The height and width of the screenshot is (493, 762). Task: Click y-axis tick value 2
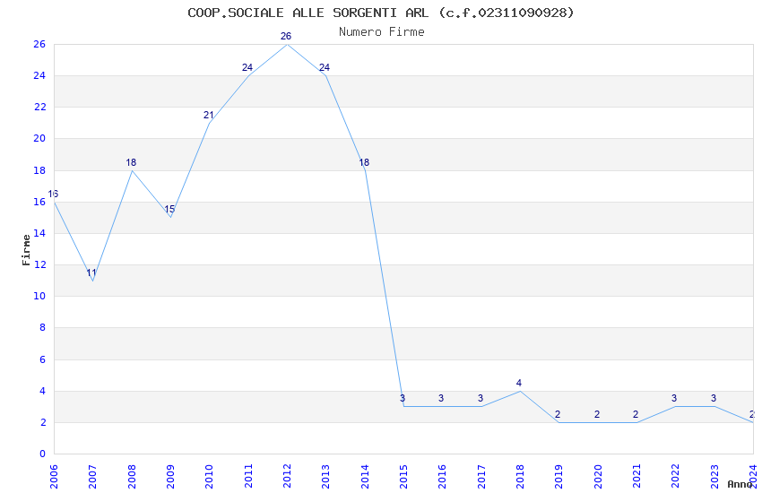[x=42, y=422]
